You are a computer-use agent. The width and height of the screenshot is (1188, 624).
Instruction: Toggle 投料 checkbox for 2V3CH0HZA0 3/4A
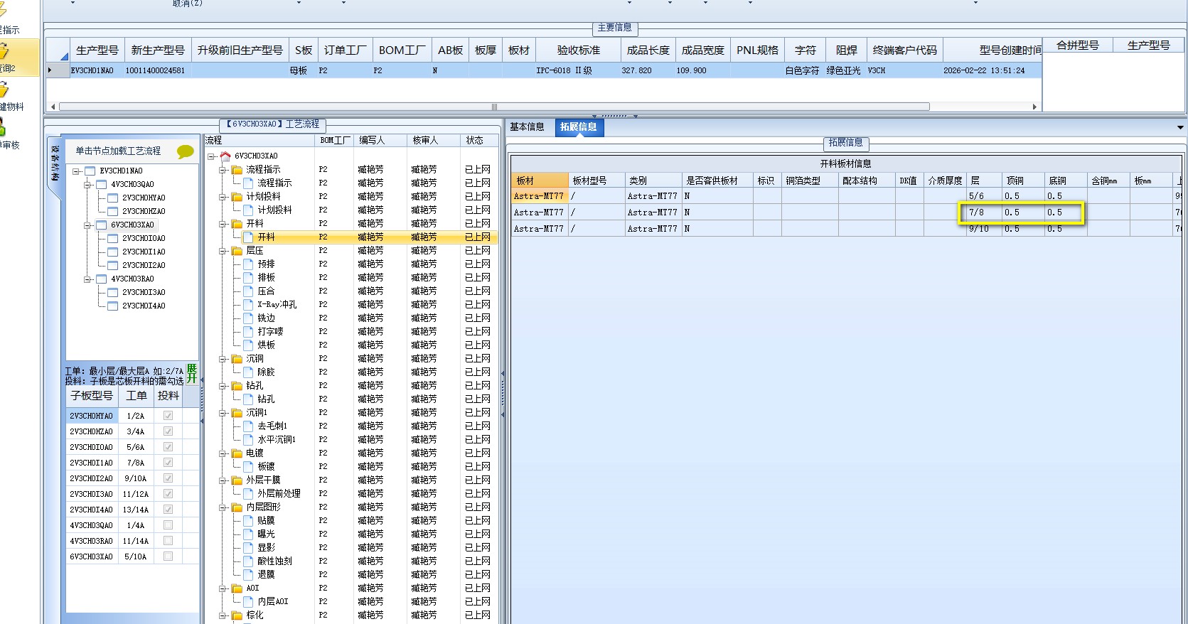168,431
